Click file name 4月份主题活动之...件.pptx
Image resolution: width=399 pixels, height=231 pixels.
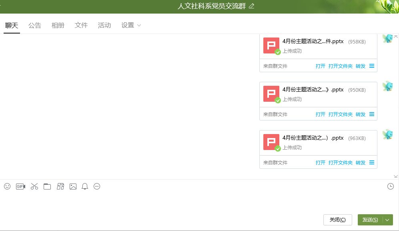pos(313,41)
